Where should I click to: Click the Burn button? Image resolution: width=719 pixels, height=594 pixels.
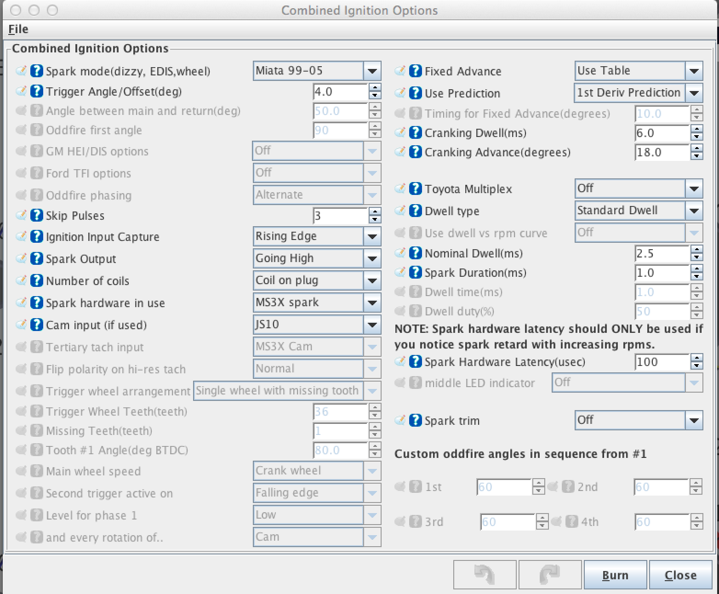click(615, 575)
